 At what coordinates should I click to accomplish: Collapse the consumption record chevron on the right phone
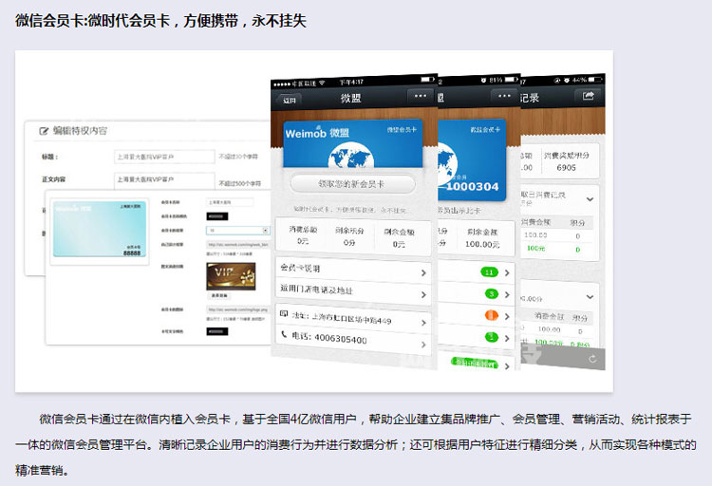click(590, 199)
